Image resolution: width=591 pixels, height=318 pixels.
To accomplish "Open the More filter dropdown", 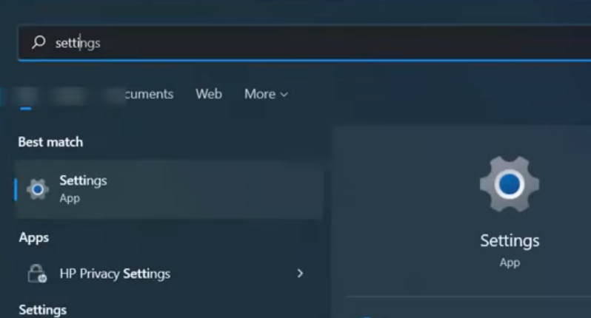I will [x=266, y=94].
